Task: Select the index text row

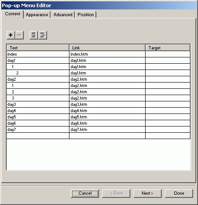Action: point(38,54)
